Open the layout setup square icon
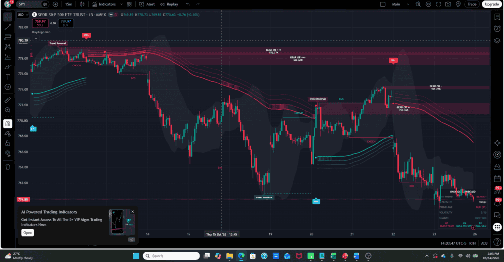 [x=383, y=4]
